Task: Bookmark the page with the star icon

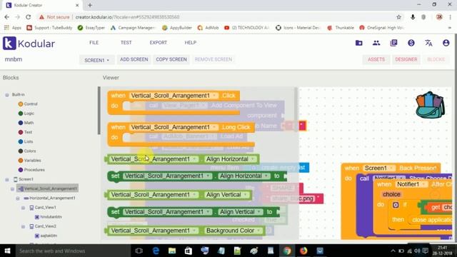Action: (x=398, y=17)
